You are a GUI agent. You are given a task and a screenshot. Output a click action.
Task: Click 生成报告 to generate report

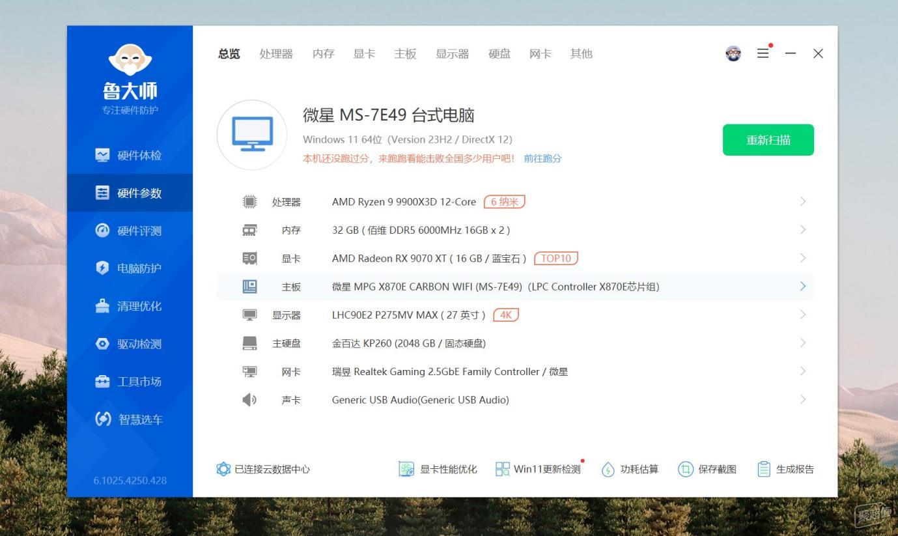click(x=786, y=469)
